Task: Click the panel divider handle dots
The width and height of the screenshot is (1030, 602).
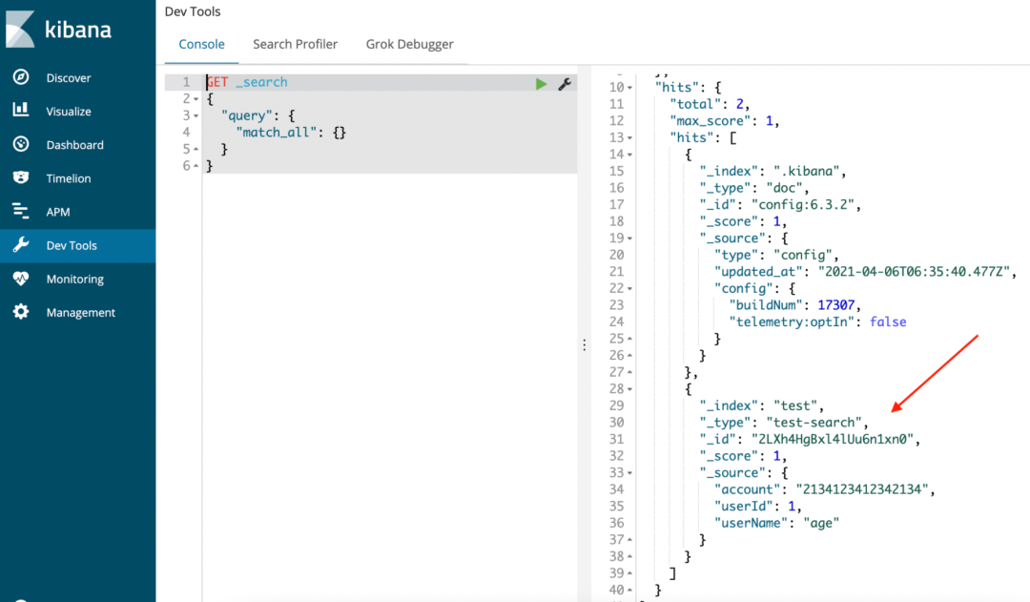Action: [x=584, y=345]
